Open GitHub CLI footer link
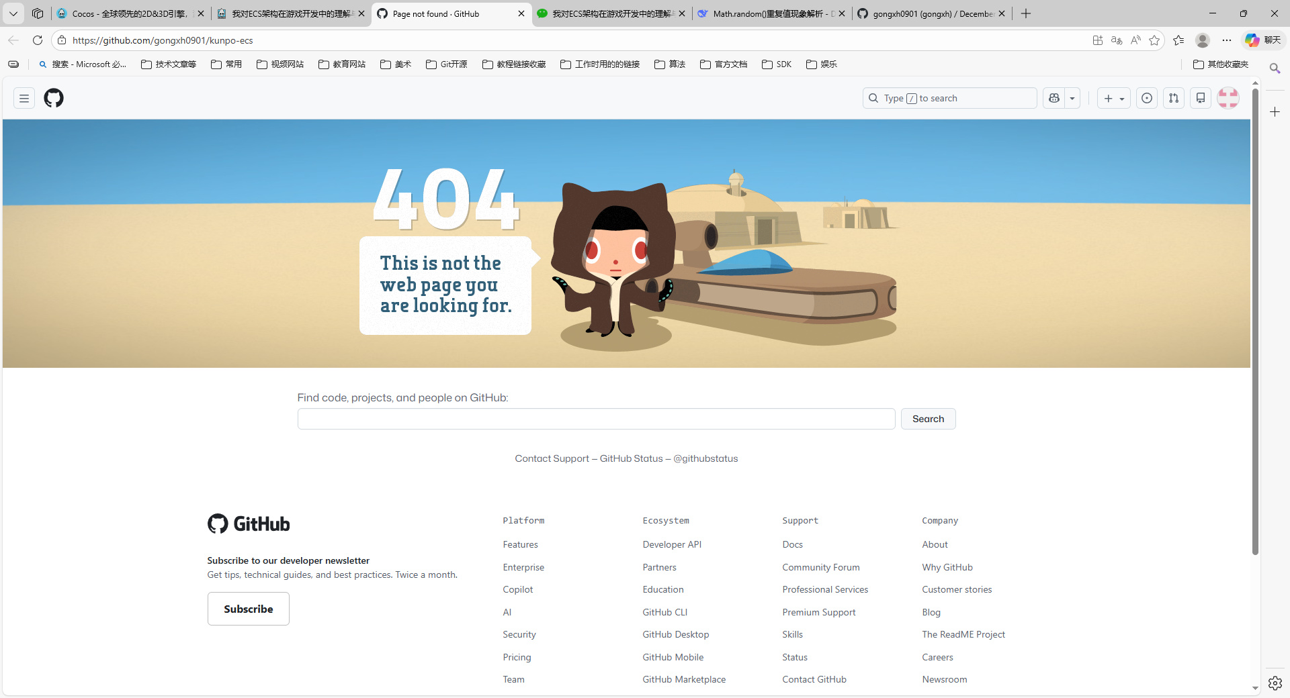The height and width of the screenshot is (698, 1290). point(664,613)
